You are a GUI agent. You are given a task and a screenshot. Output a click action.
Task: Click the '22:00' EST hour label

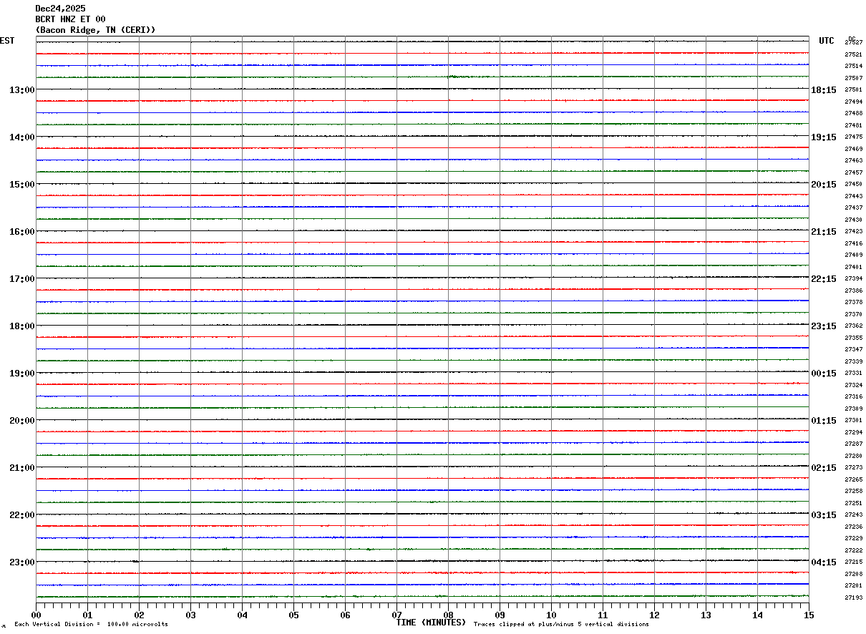(x=22, y=515)
